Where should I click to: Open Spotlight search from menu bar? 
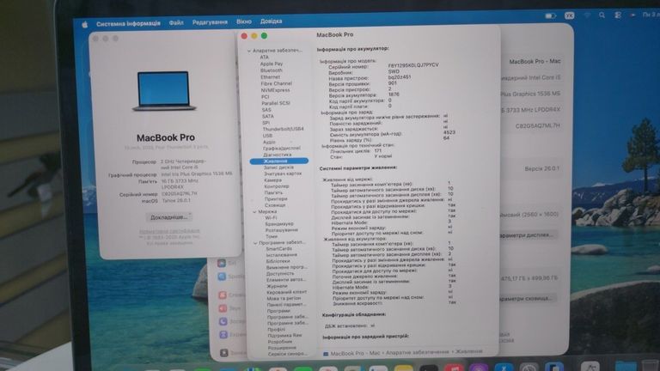602,15
